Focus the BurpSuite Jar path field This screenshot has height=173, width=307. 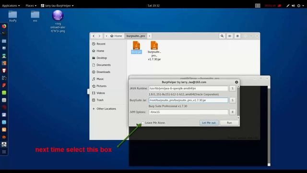coord(188,100)
